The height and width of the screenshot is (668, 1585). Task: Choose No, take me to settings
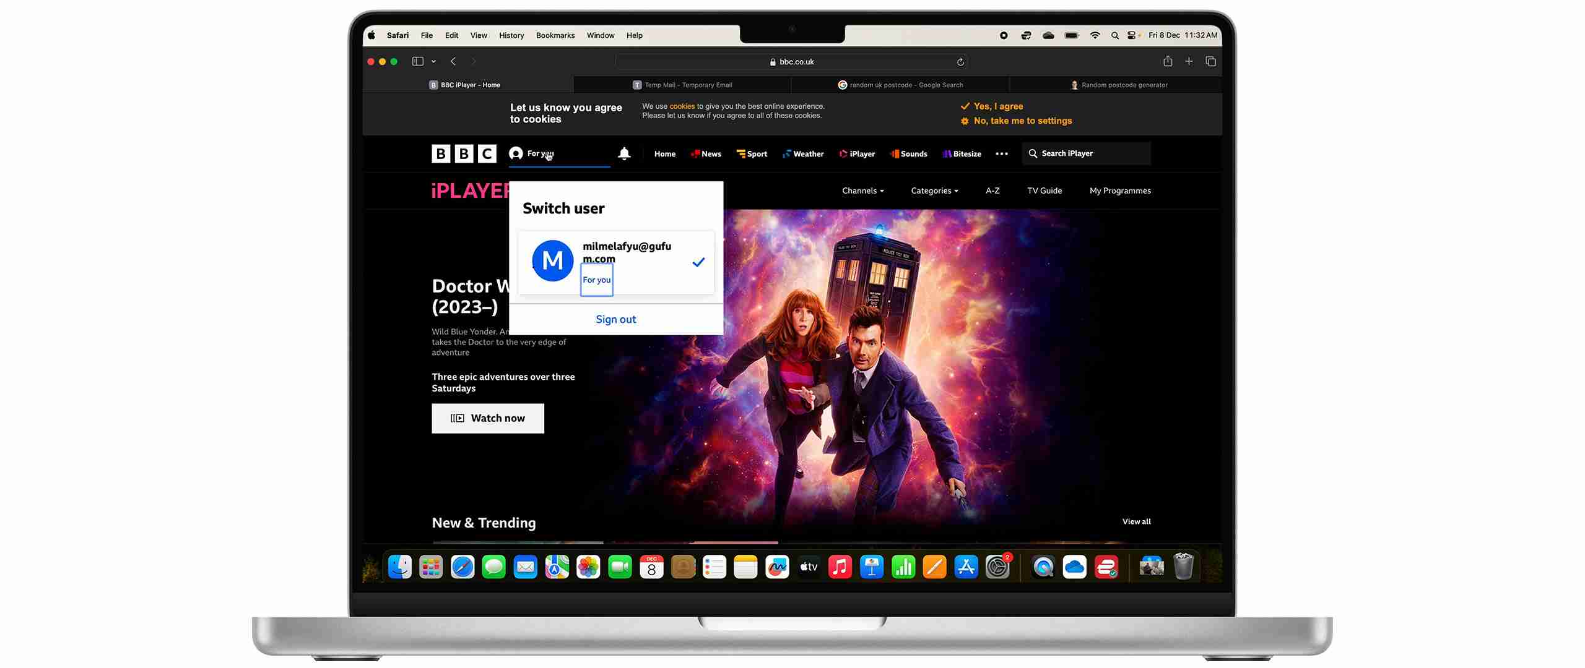tap(1016, 121)
